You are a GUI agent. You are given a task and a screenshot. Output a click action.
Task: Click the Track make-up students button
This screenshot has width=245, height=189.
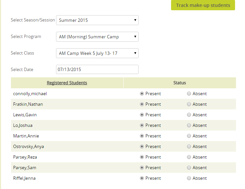click(x=203, y=5)
